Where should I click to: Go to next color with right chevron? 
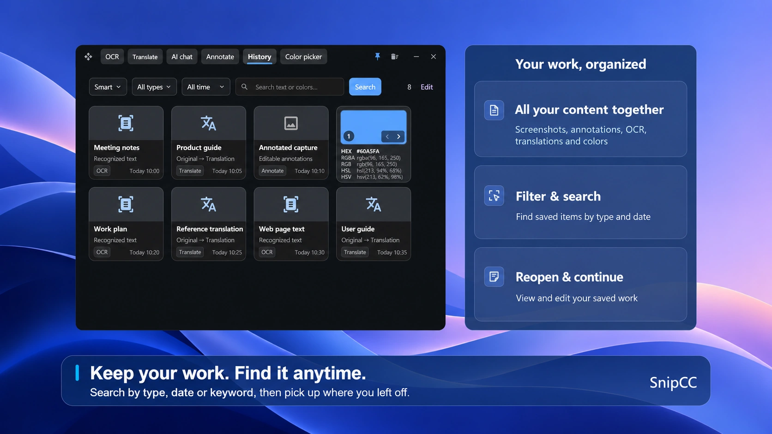399,137
